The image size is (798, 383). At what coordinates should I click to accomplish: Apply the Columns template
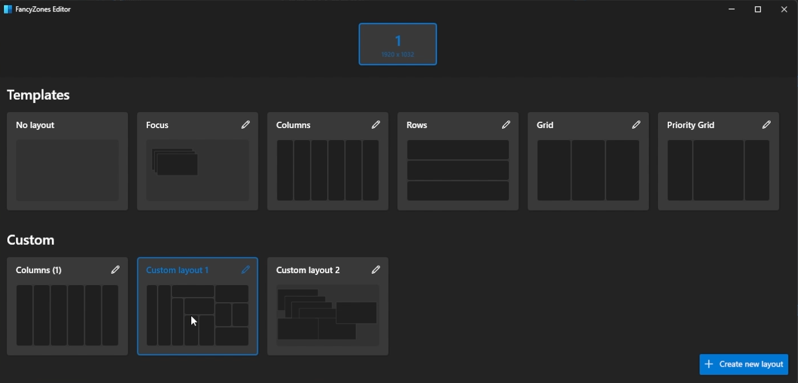pos(327,171)
